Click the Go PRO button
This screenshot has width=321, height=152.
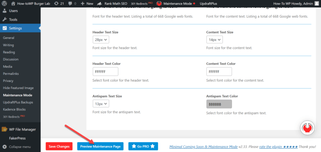(143, 146)
